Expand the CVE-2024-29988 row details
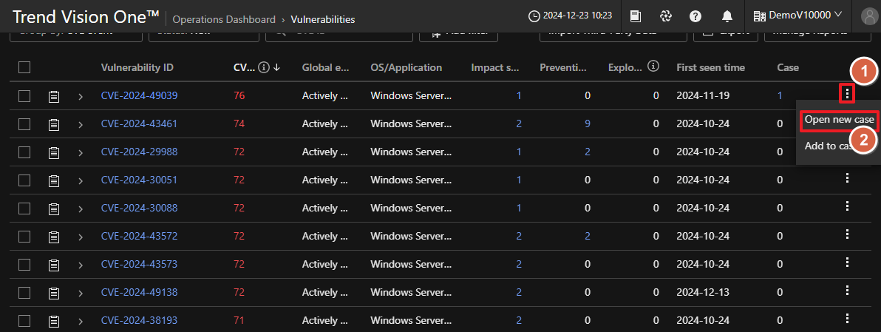This screenshot has width=881, height=332. click(x=81, y=152)
